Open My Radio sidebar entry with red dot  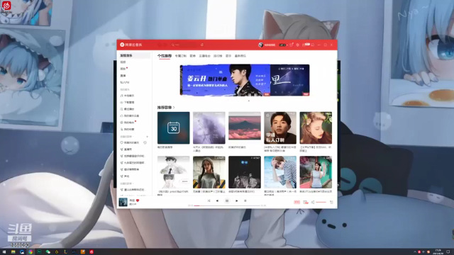[x=128, y=123]
